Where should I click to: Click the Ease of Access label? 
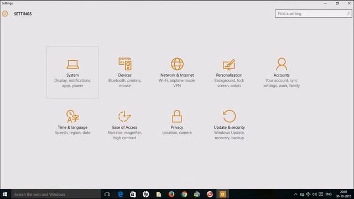click(124, 127)
